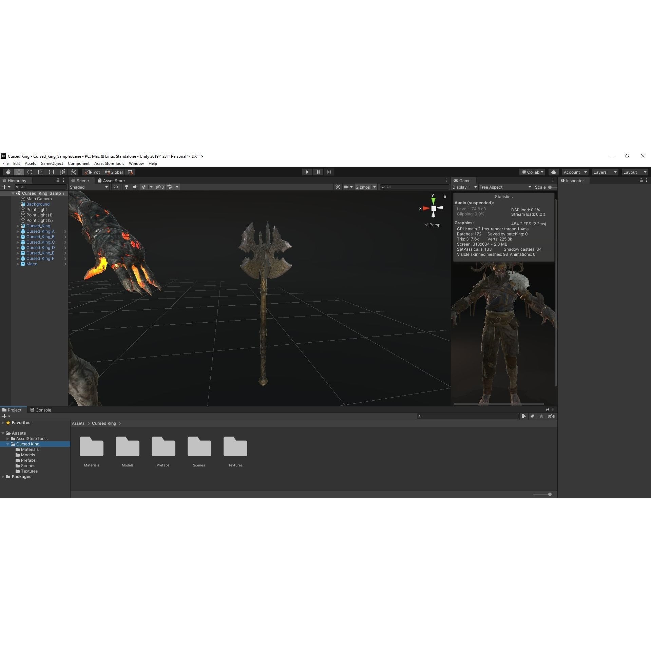Toggle 2D mode in the Scene view
Image resolution: width=651 pixels, height=651 pixels.
click(x=115, y=187)
